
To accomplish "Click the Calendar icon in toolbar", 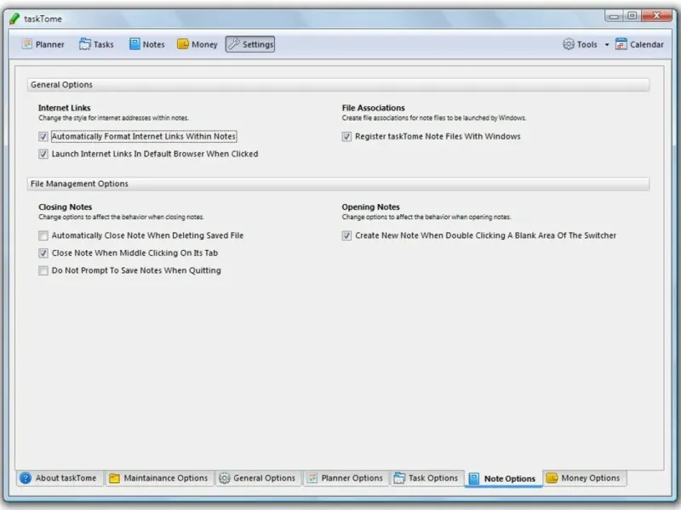I will (621, 44).
